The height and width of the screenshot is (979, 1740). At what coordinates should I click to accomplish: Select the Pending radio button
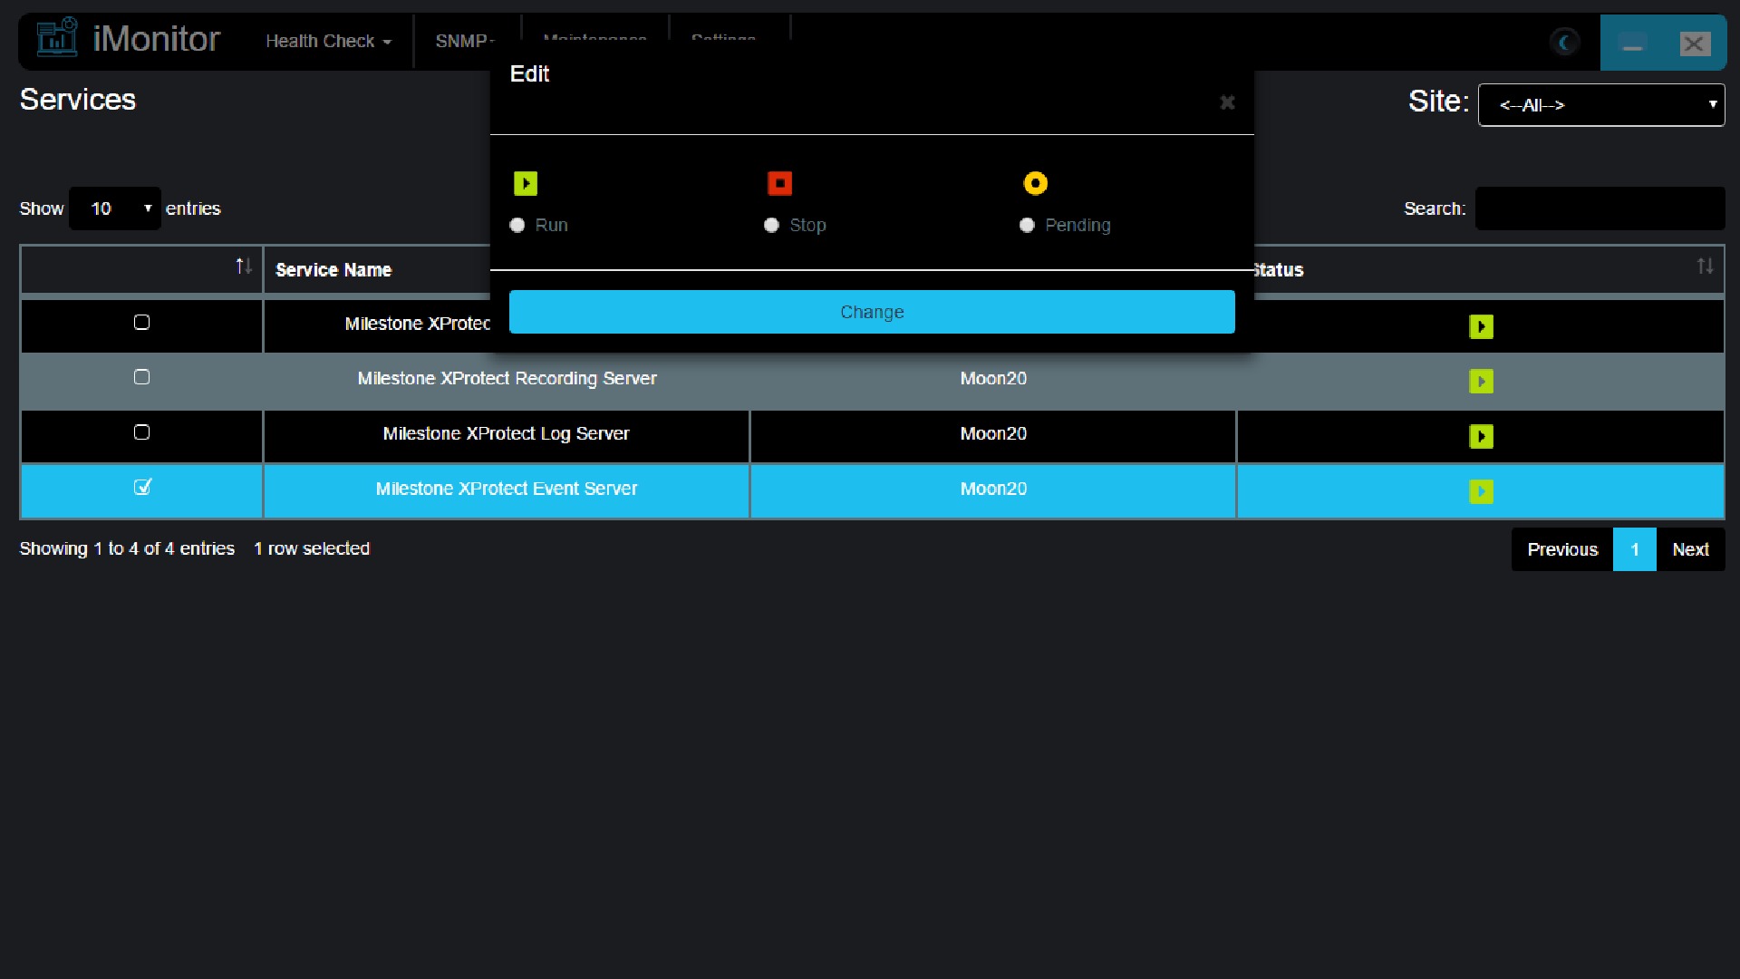(1027, 225)
